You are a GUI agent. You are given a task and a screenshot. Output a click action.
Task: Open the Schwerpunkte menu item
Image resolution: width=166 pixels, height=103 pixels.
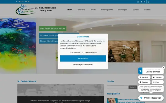click(107, 10)
